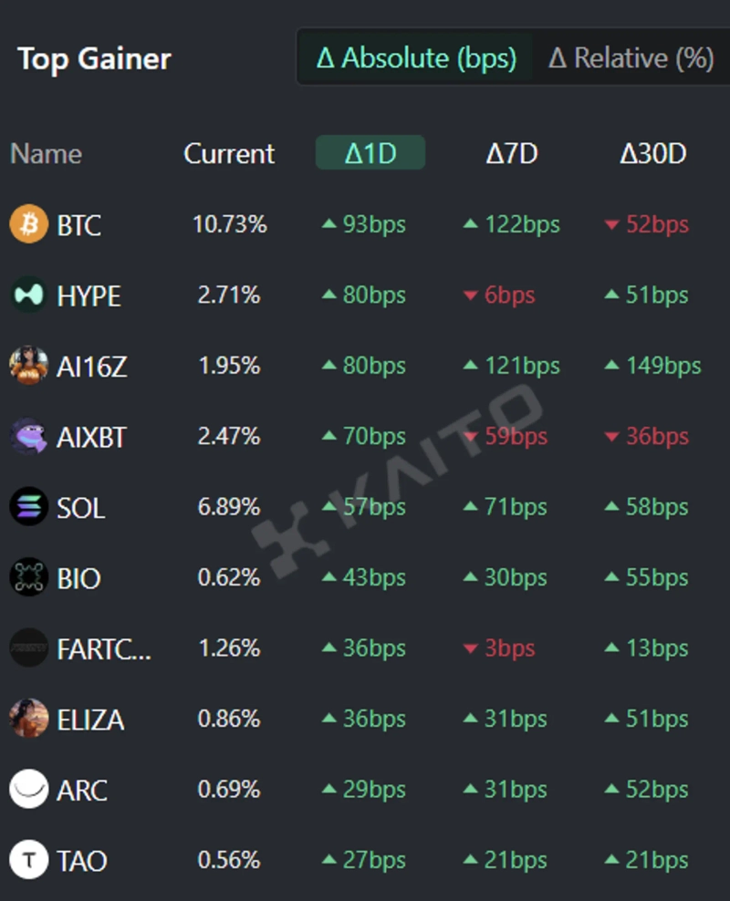The image size is (730, 901).
Task: Open the SOL token name link
Action: pos(80,507)
